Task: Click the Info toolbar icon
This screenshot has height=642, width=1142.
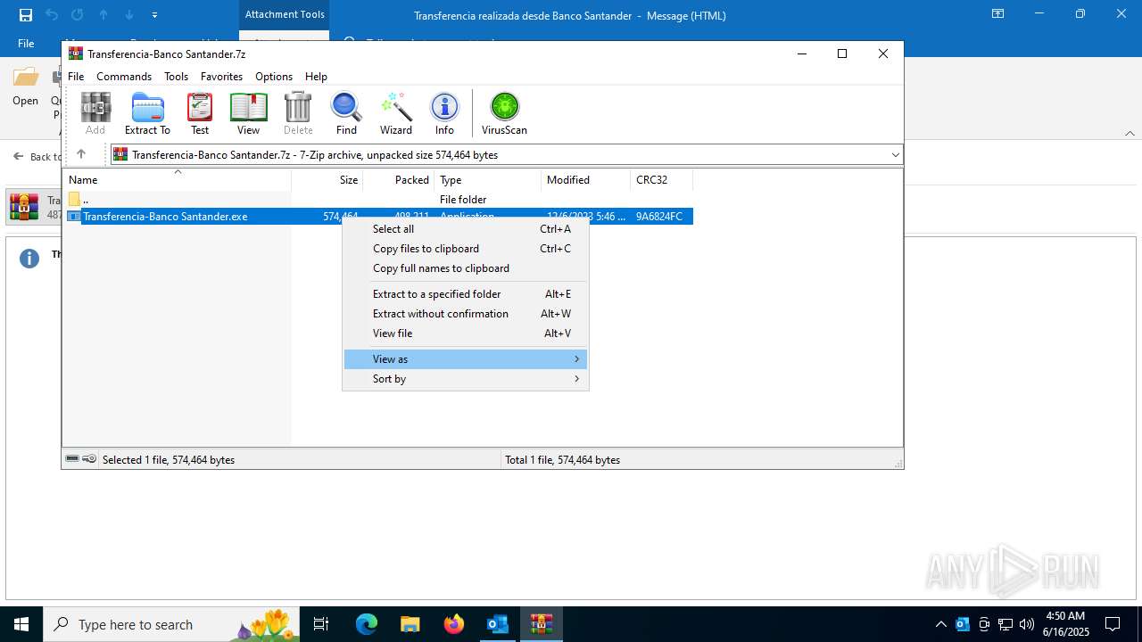Action: [x=444, y=113]
